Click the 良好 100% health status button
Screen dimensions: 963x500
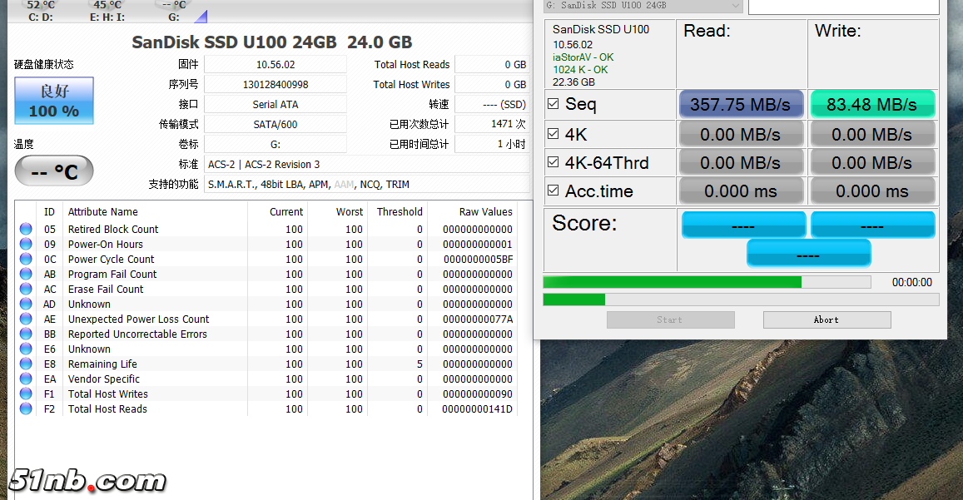tap(54, 101)
